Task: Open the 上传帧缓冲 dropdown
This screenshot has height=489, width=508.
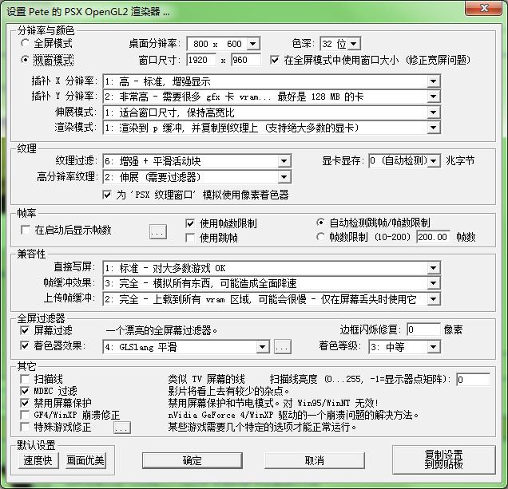Action: point(272,299)
